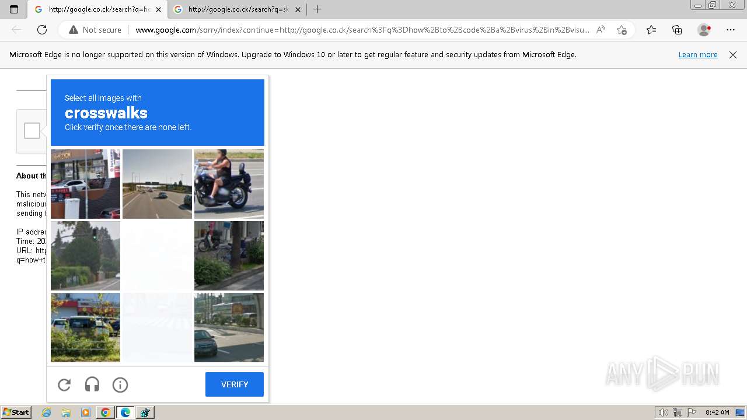Click the VERIFY button
Screen dimensions: 747x420
coord(235,384)
